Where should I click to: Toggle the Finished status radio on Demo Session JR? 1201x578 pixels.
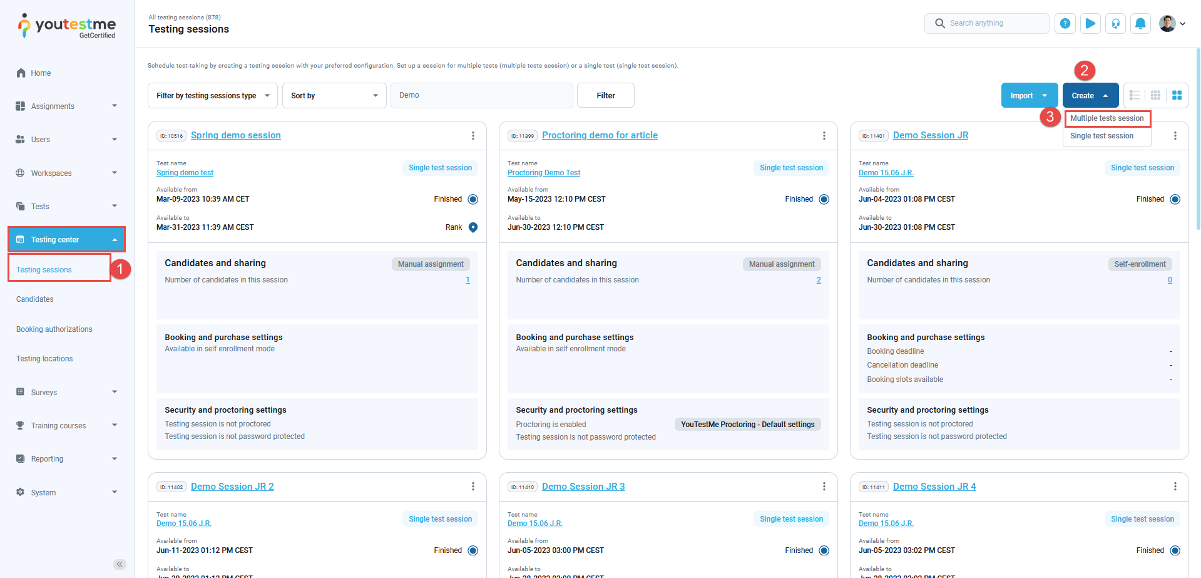1175,199
